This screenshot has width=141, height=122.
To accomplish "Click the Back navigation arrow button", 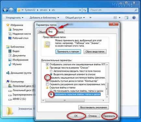I will pyautogui.click(x=5, y=10).
